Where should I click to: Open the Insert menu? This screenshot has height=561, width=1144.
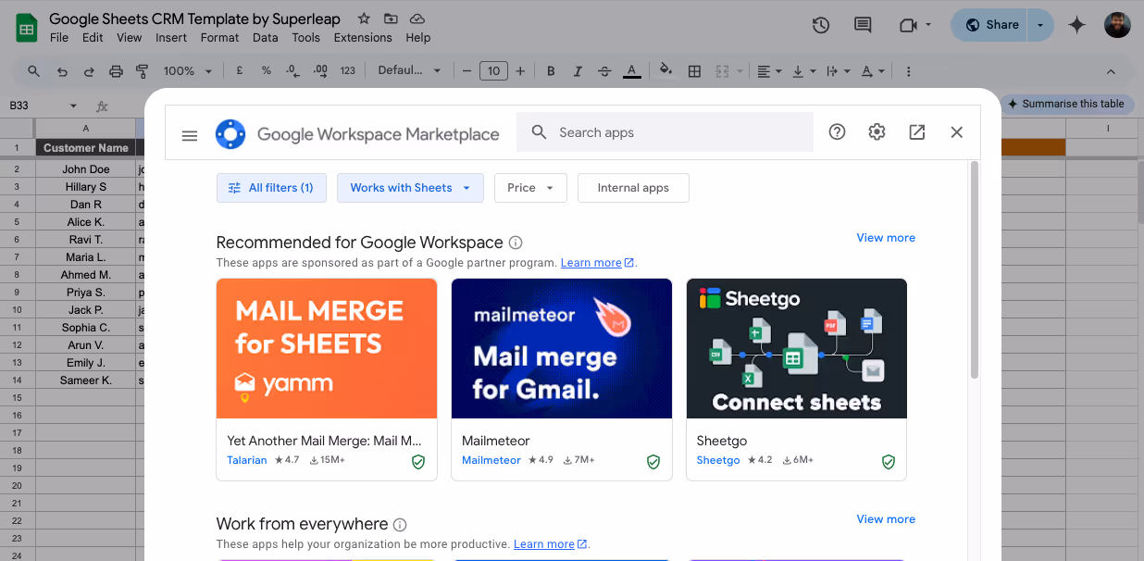pos(171,38)
